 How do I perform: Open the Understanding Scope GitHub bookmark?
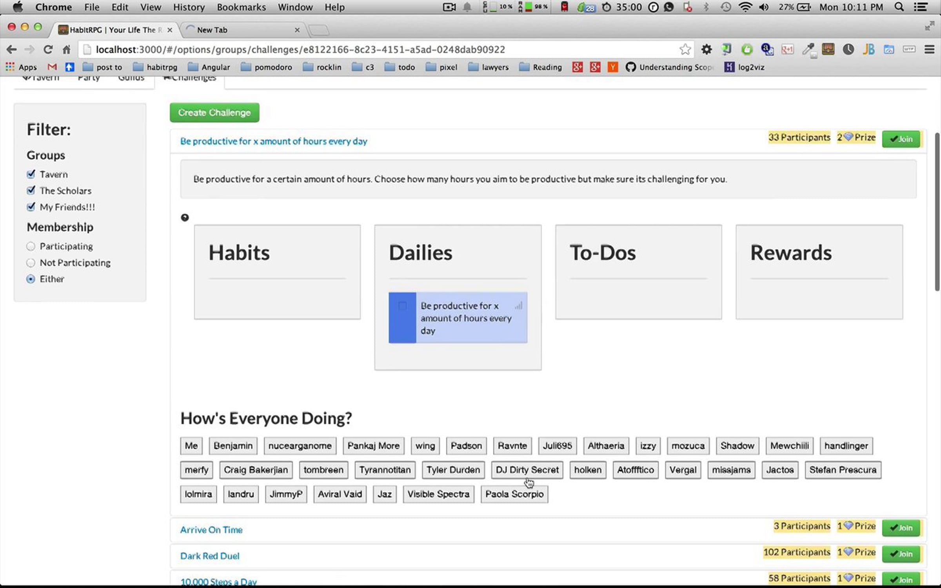tap(669, 67)
